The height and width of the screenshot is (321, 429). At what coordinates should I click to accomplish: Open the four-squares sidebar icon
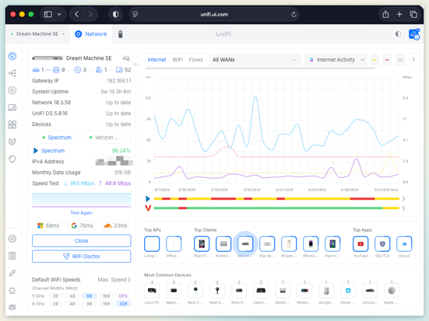click(x=12, y=124)
